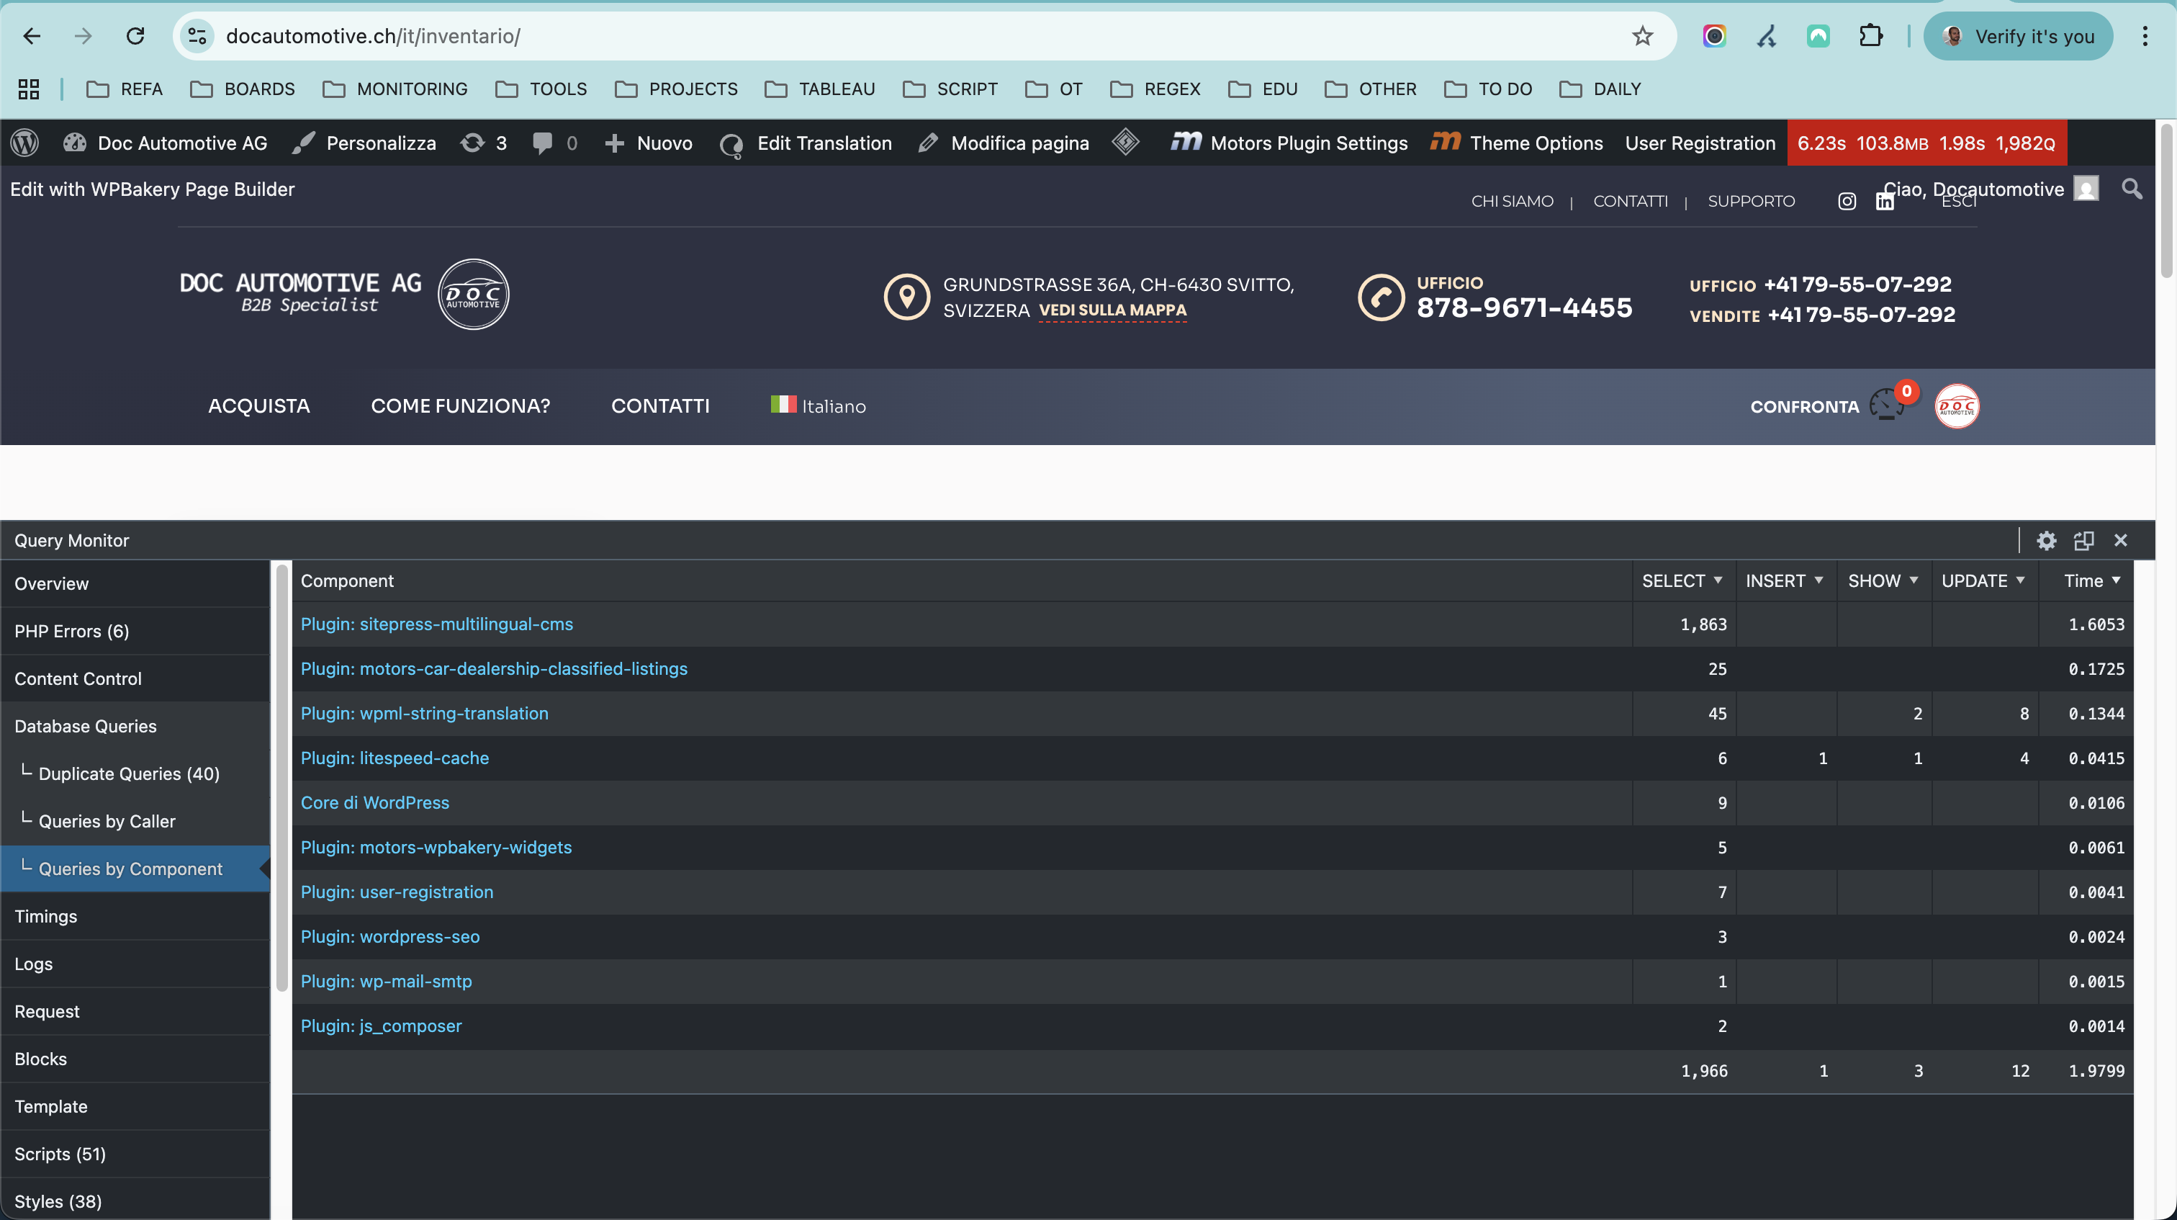This screenshot has width=2177, height=1220.
Task: Open compare speedometer icon
Action: [1886, 405]
